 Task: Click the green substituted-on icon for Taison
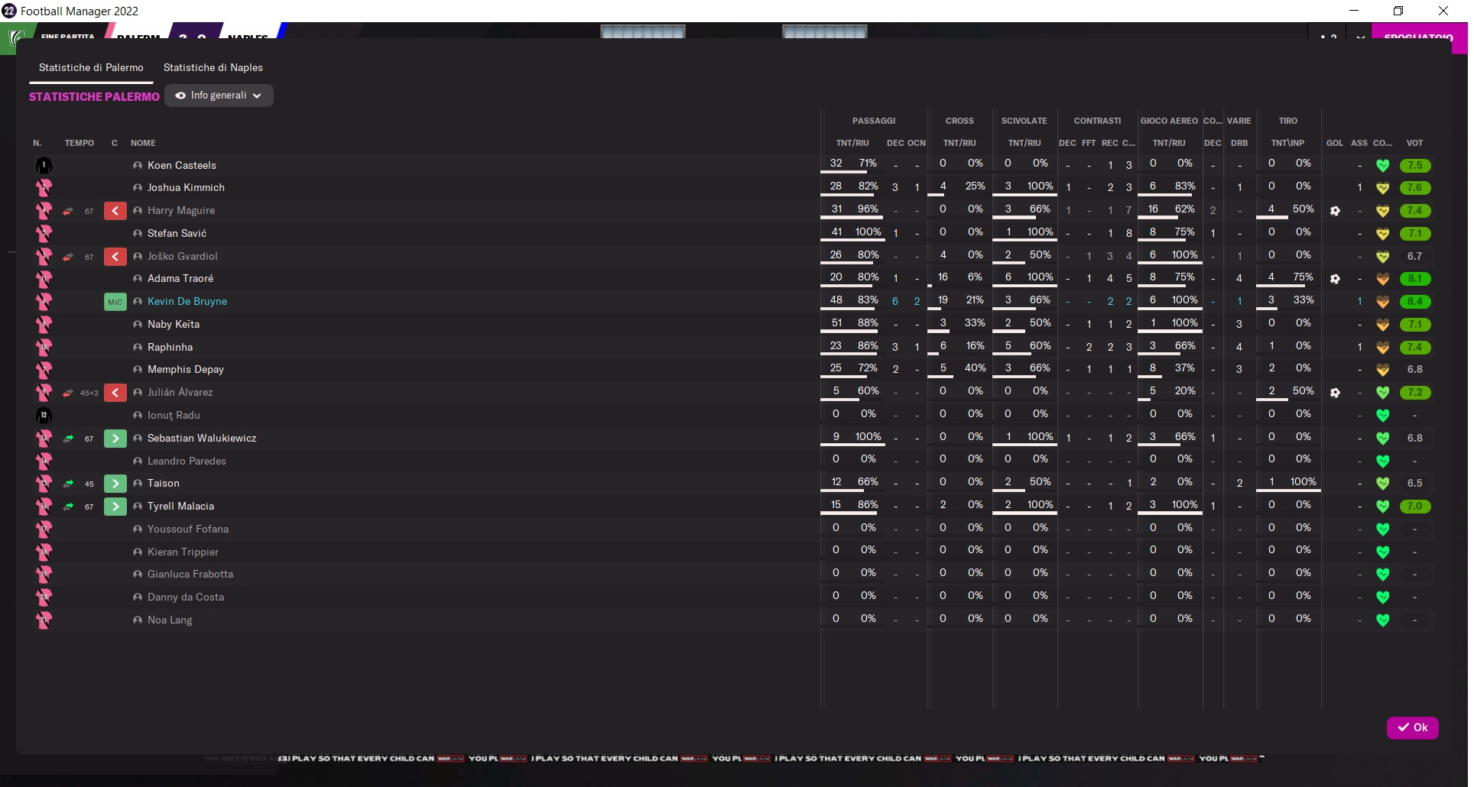click(x=115, y=483)
